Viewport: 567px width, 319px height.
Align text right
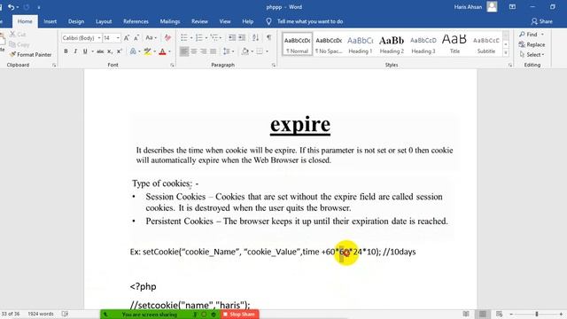coord(203,51)
